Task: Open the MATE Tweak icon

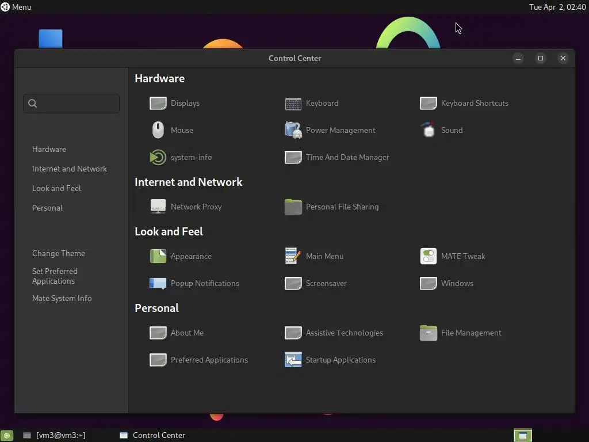Action: 428,256
